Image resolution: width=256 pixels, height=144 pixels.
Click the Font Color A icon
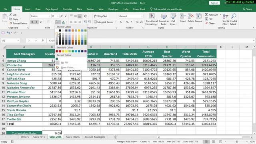pos(63,22)
